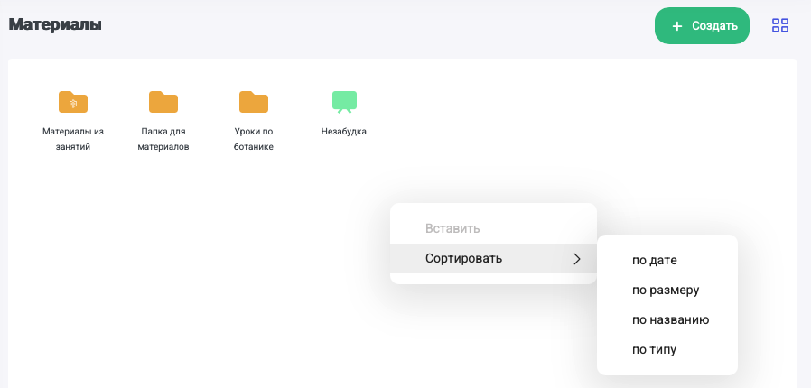
Task: Select Вставить in the context menu
Action: tap(452, 229)
